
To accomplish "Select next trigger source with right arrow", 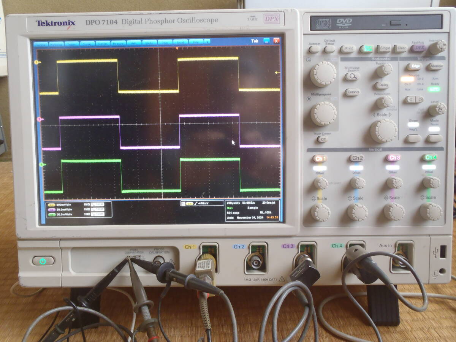I will [x=419, y=100].
